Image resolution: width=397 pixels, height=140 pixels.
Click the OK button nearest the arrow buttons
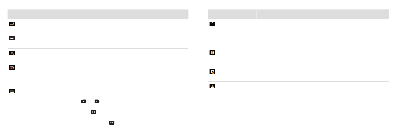click(93, 112)
